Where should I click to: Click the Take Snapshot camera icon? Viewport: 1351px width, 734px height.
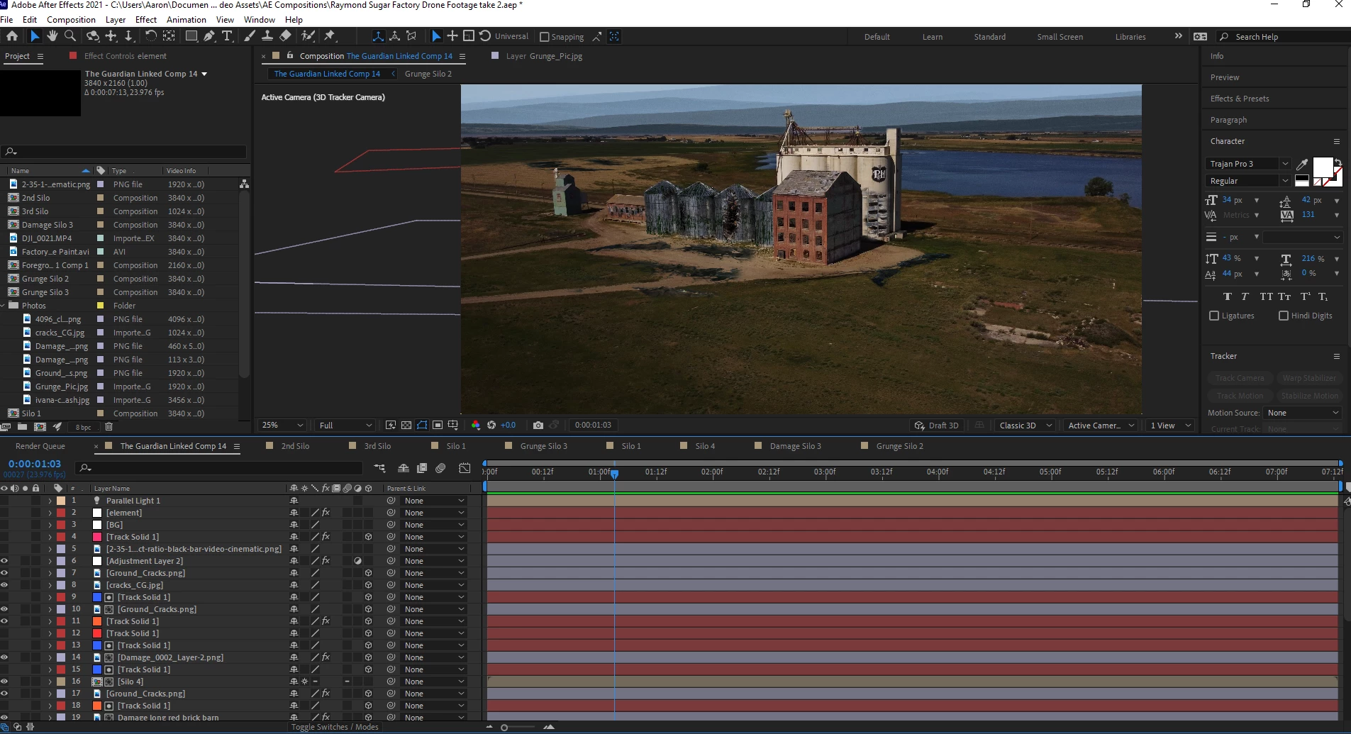538,426
